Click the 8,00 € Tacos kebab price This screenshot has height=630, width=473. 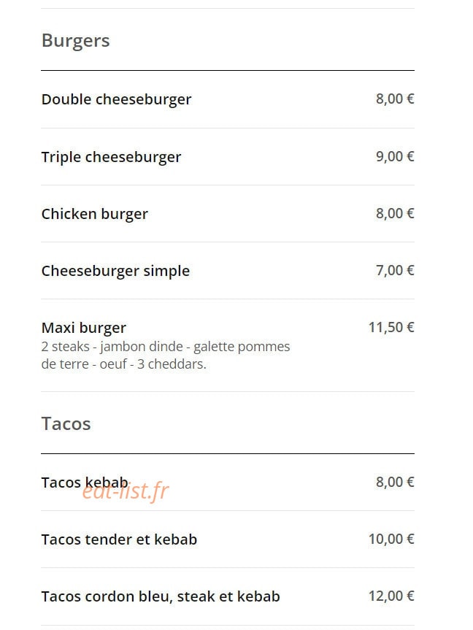395,482
